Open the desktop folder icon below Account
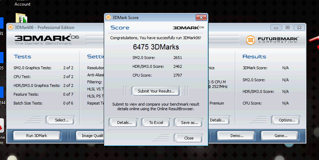This screenshot has height=160, width=319. (x=21, y=18)
